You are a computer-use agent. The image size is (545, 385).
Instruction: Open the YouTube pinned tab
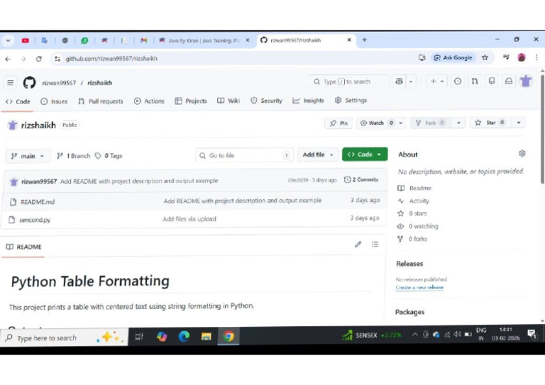[x=25, y=40]
